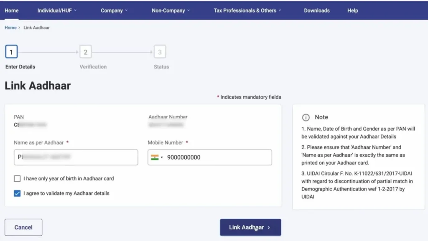Focus the Mobile Number input field
Viewport: 428px width, 241px height.
tap(217, 157)
